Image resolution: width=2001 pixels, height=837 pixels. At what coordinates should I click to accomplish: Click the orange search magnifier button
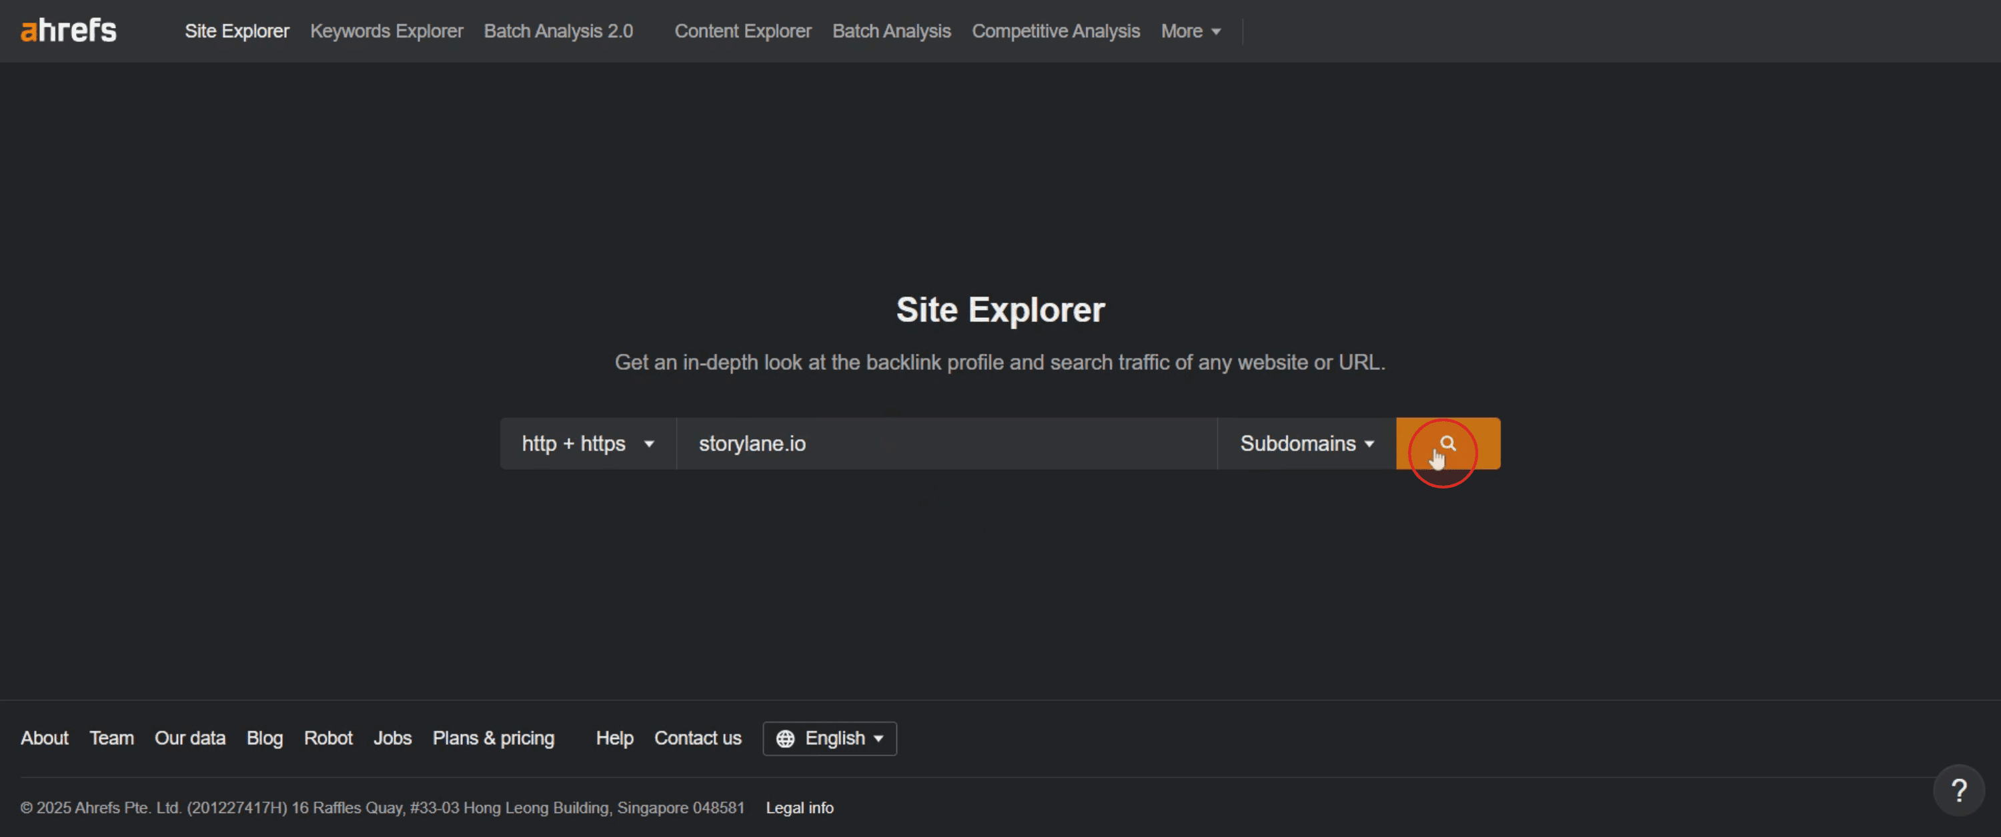pyautogui.click(x=1447, y=443)
